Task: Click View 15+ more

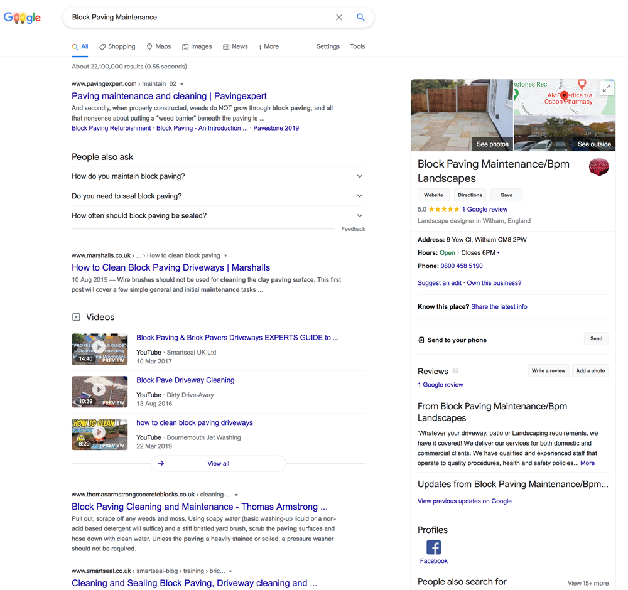Action: click(588, 583)
